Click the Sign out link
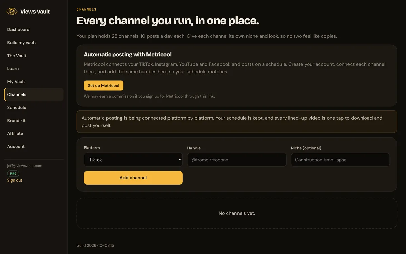The height and width of the screenshot is (254, 406). (15, 180)
